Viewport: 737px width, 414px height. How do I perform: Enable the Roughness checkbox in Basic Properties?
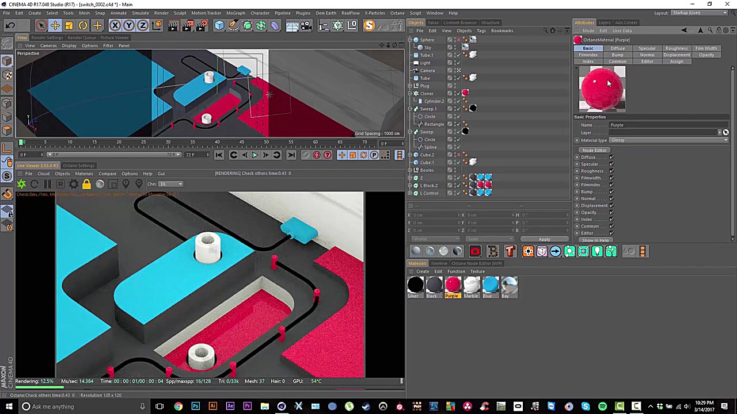(611, 171)
